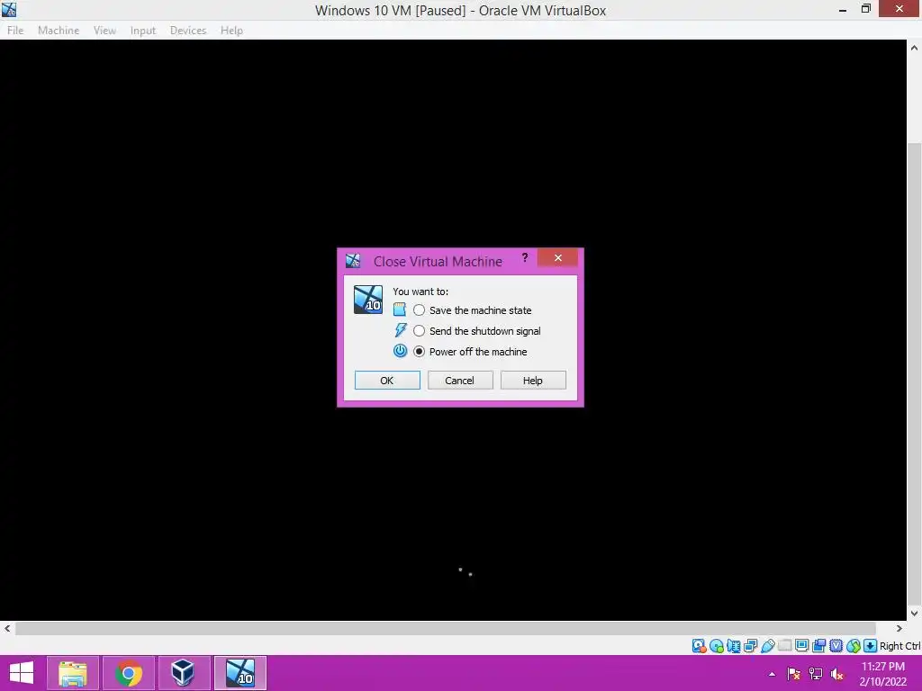This screenshot has height=691, width=922.
Task: Click the Right Ctrl host key label
Action: click(x=899, y=646)
